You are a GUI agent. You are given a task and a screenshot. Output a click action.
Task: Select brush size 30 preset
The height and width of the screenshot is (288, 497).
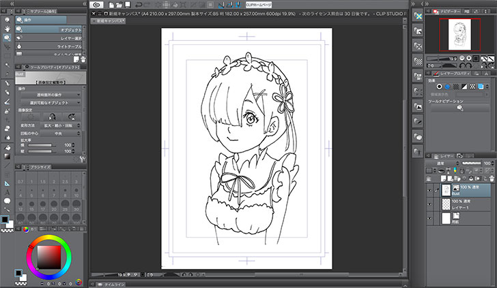(x=76, y=206)
